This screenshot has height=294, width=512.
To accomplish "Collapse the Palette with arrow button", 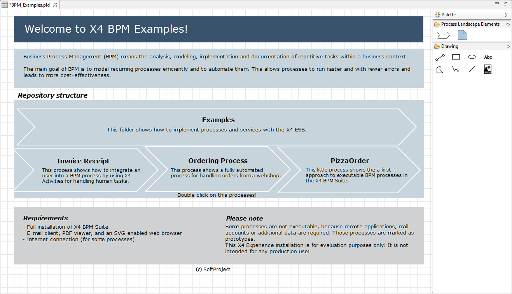I will [x=506, y=15].
